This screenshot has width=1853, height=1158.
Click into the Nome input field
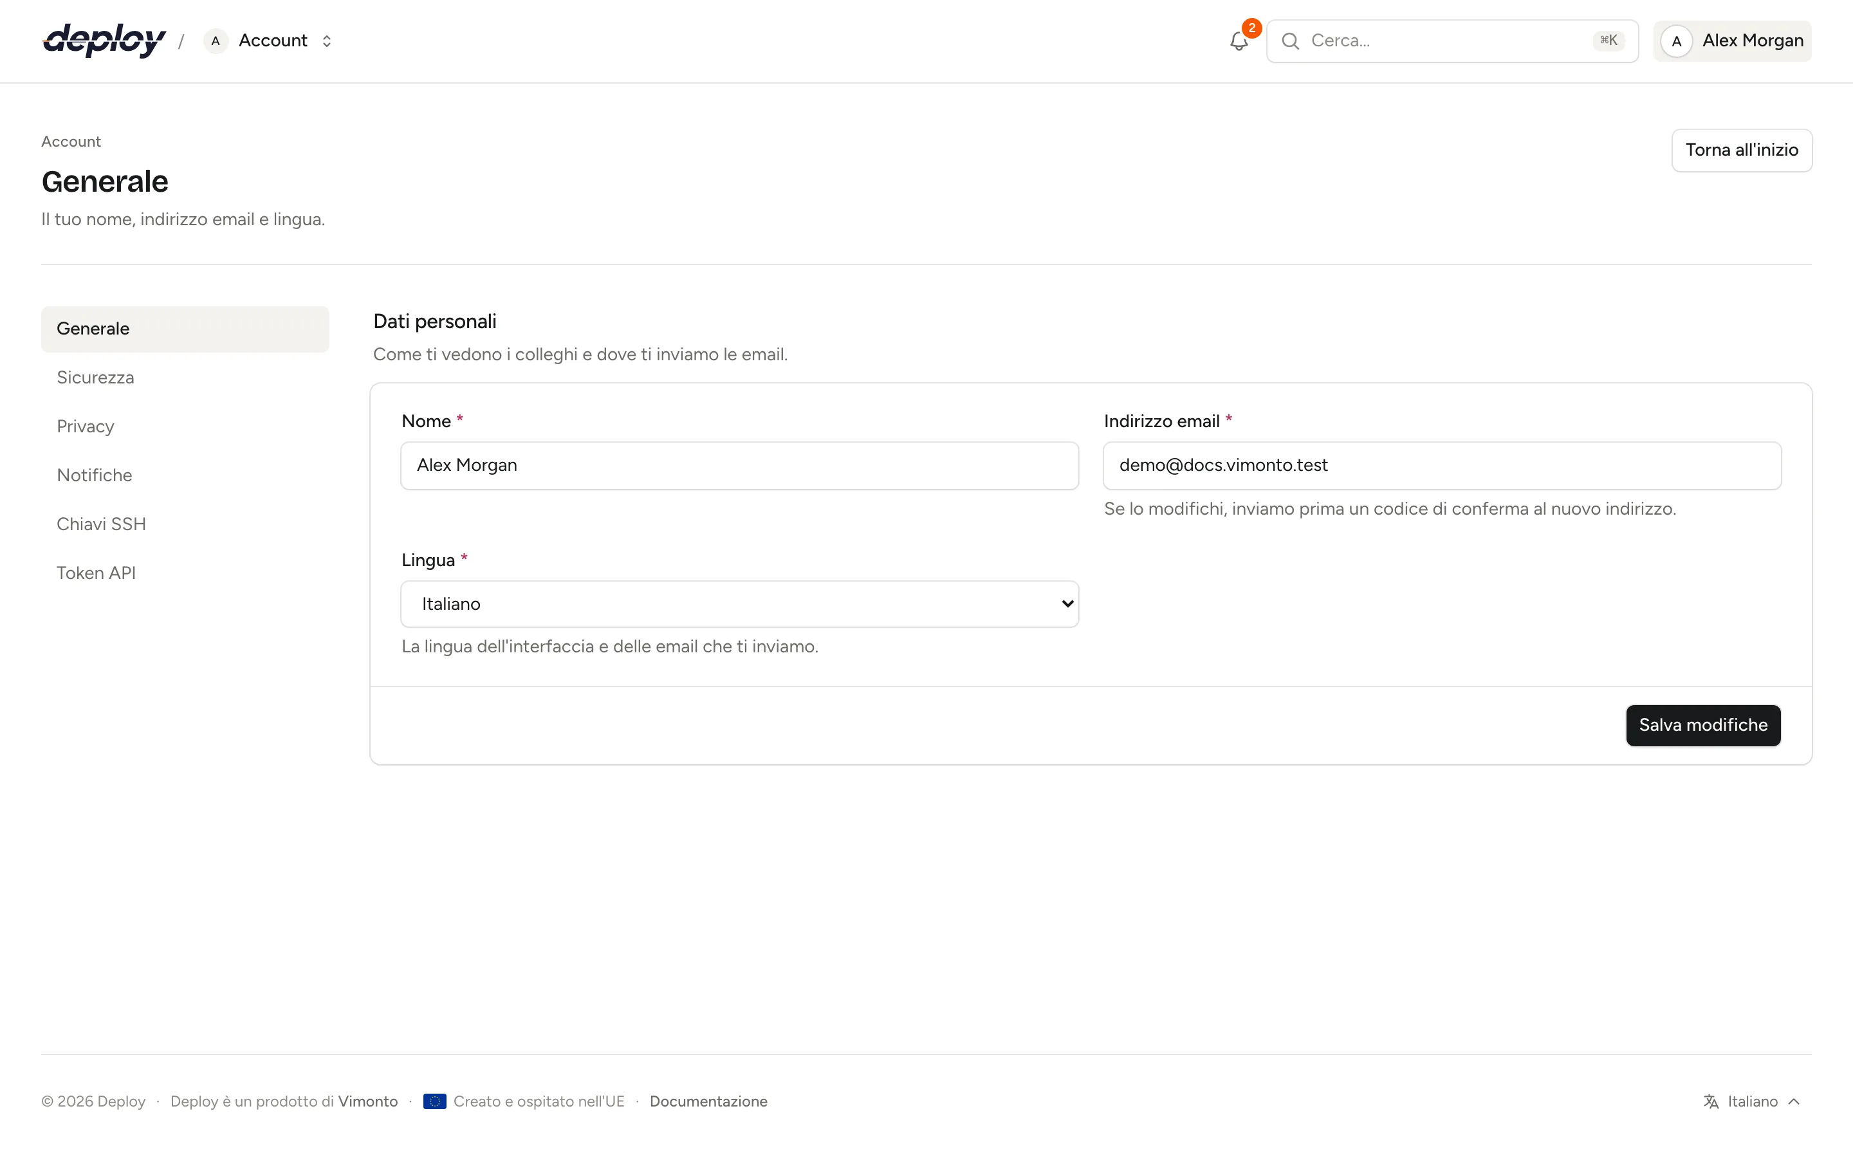tap(740, 466)
